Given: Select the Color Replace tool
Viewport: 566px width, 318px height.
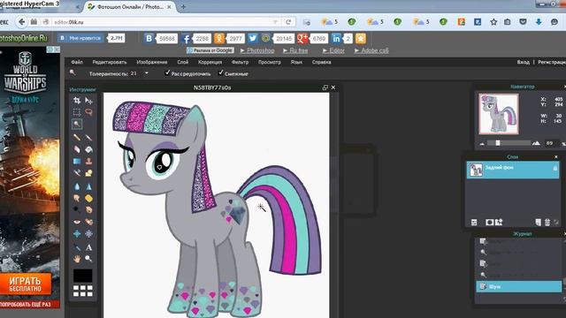Looking at the screenshot, I should pos(77,173).
